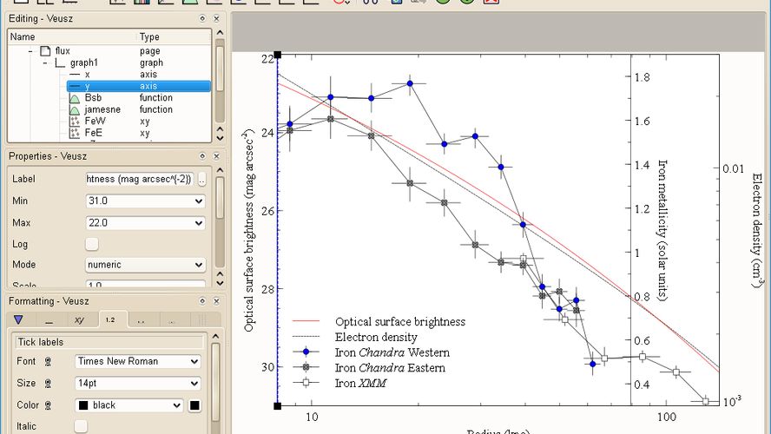
Task: Select the Bsb function icon in tree
Action: click(x=74, y=98)
